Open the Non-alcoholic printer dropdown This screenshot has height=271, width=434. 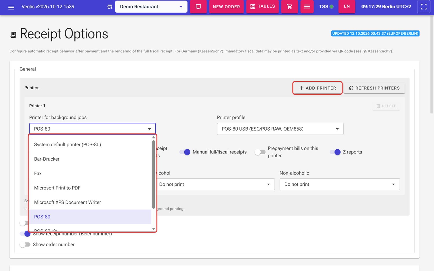pos(340,184)
